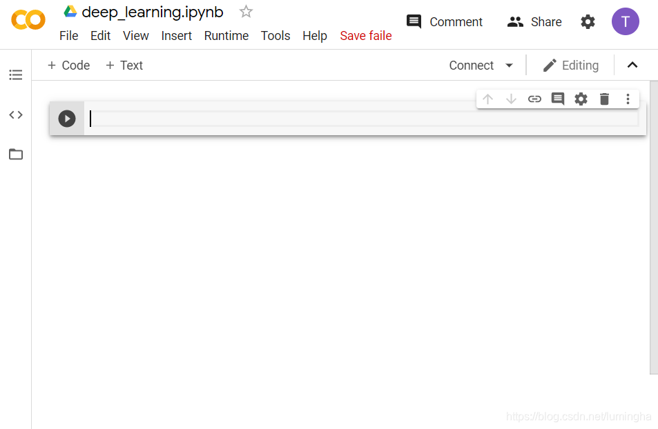Open the Editing mode selector

pos(570,65)
